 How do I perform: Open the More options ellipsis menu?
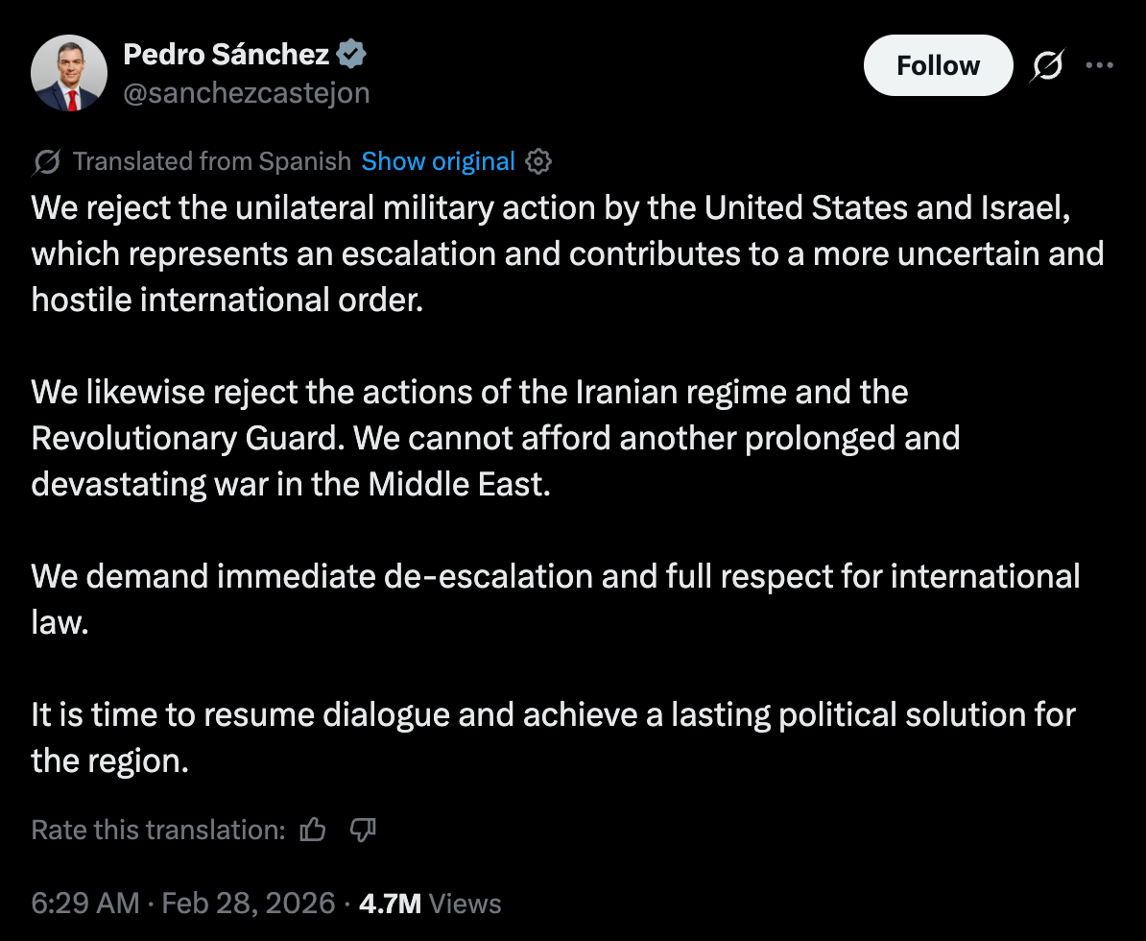coord(1099,65)
